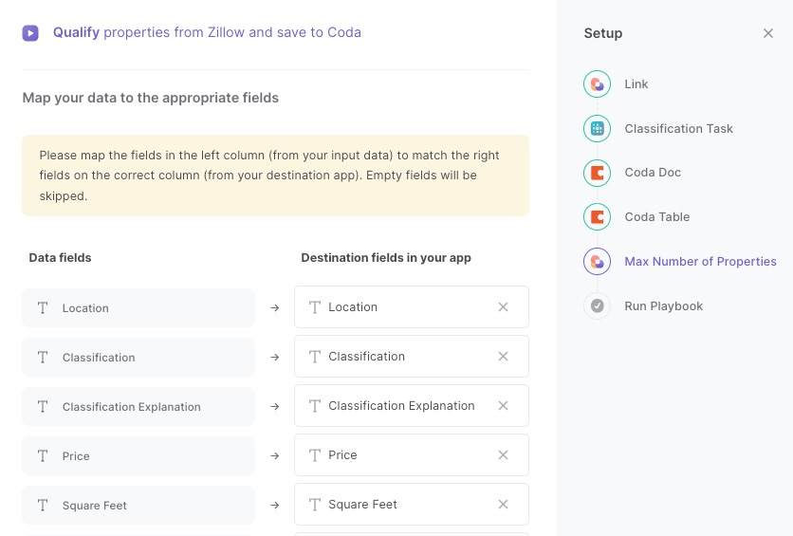The height and width of the screenshot is (536, 793).
Task: Click the Classification Explanation data field
Action: pyautogui.click(x=138, y=407)
